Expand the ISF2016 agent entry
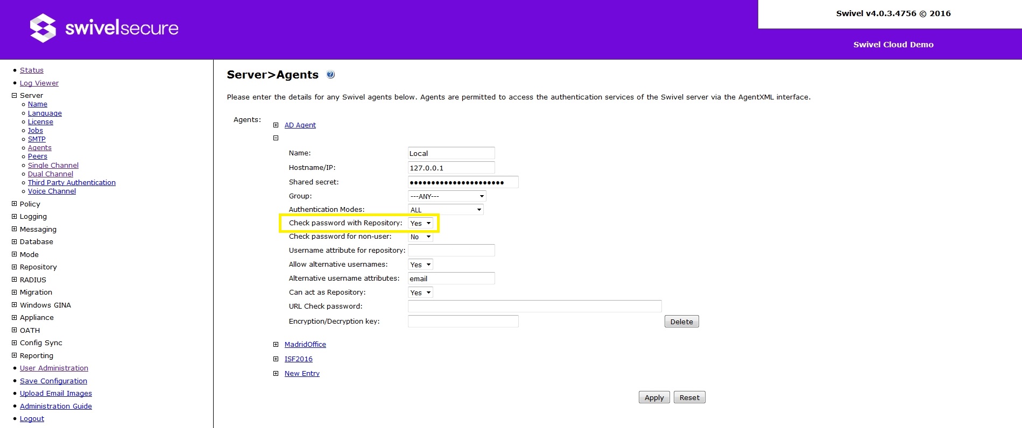The height and width of the screenshot is (428, 1022). point(276,359)
